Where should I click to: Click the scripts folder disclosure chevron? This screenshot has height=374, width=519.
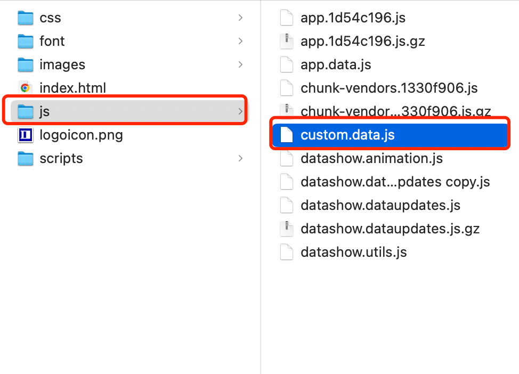240,159
